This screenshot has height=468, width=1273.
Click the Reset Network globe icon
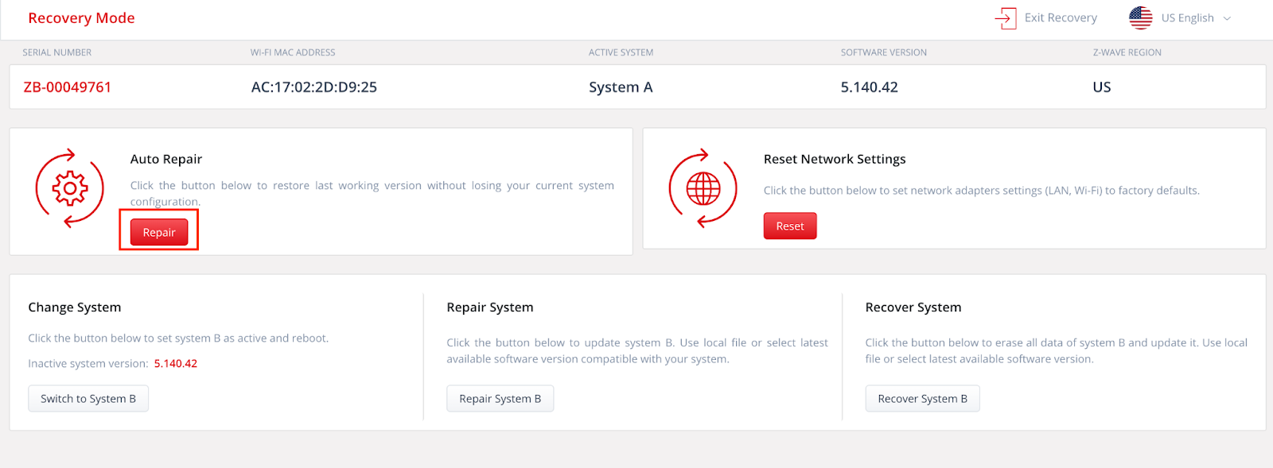[x=703, y=188]
